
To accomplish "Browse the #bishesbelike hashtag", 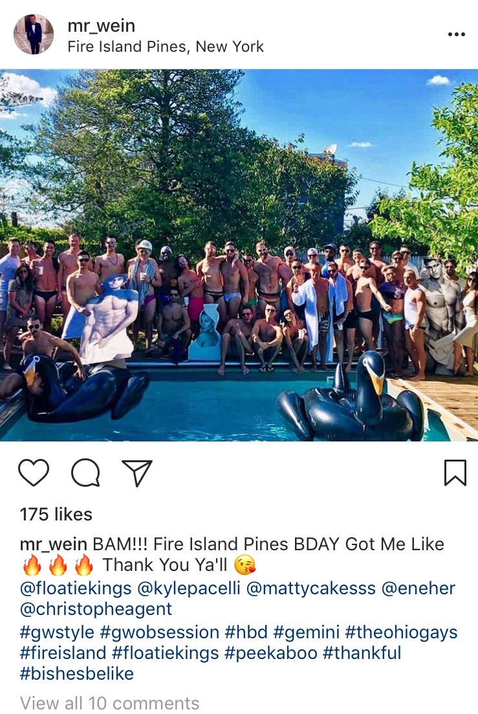I will coord(77,673).
